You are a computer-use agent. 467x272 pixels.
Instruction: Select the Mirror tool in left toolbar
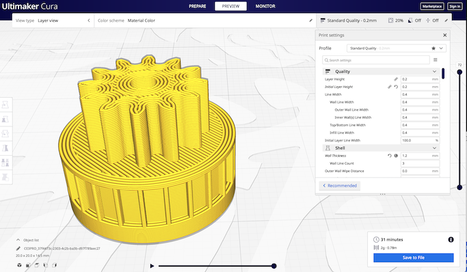pos(5,148)
